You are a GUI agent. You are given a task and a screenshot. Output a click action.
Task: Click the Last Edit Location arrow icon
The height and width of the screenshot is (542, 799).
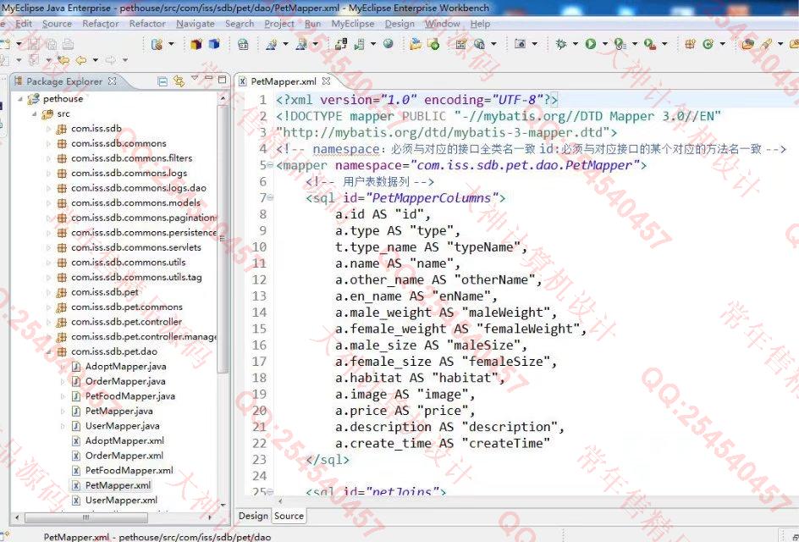tap(63, 60)
